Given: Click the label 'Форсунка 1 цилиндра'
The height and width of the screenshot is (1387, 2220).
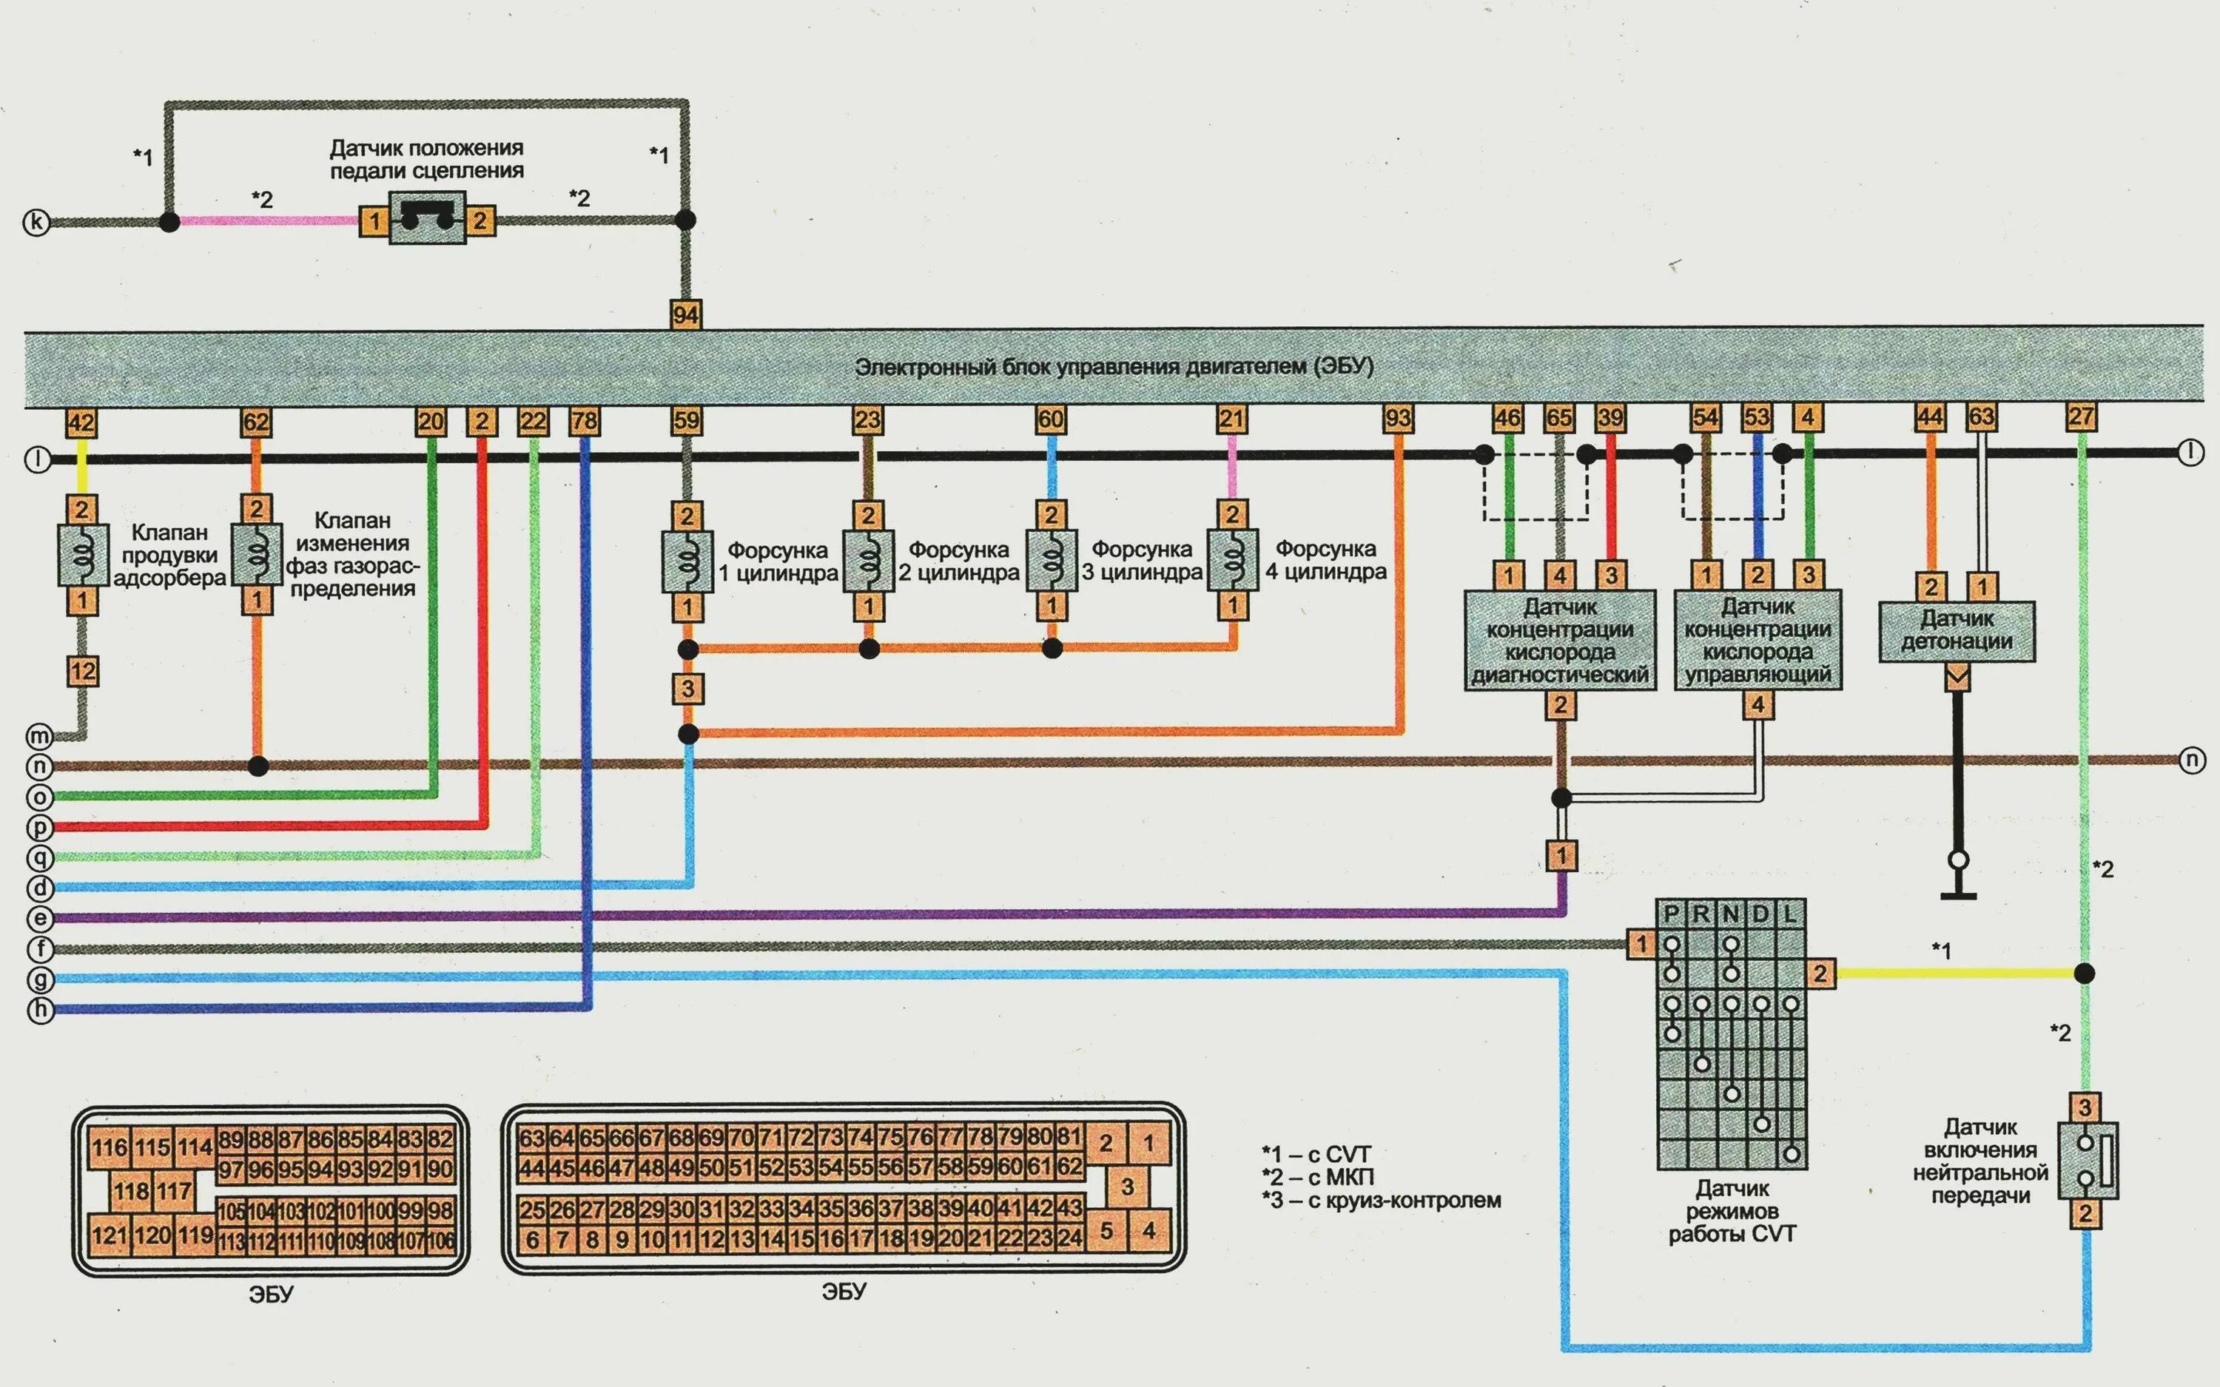Looking at the screenshot, I should point(778,561).
